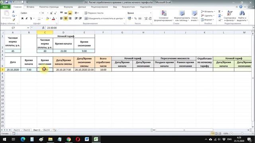Open Google Chrome from the taskbar

69,139
